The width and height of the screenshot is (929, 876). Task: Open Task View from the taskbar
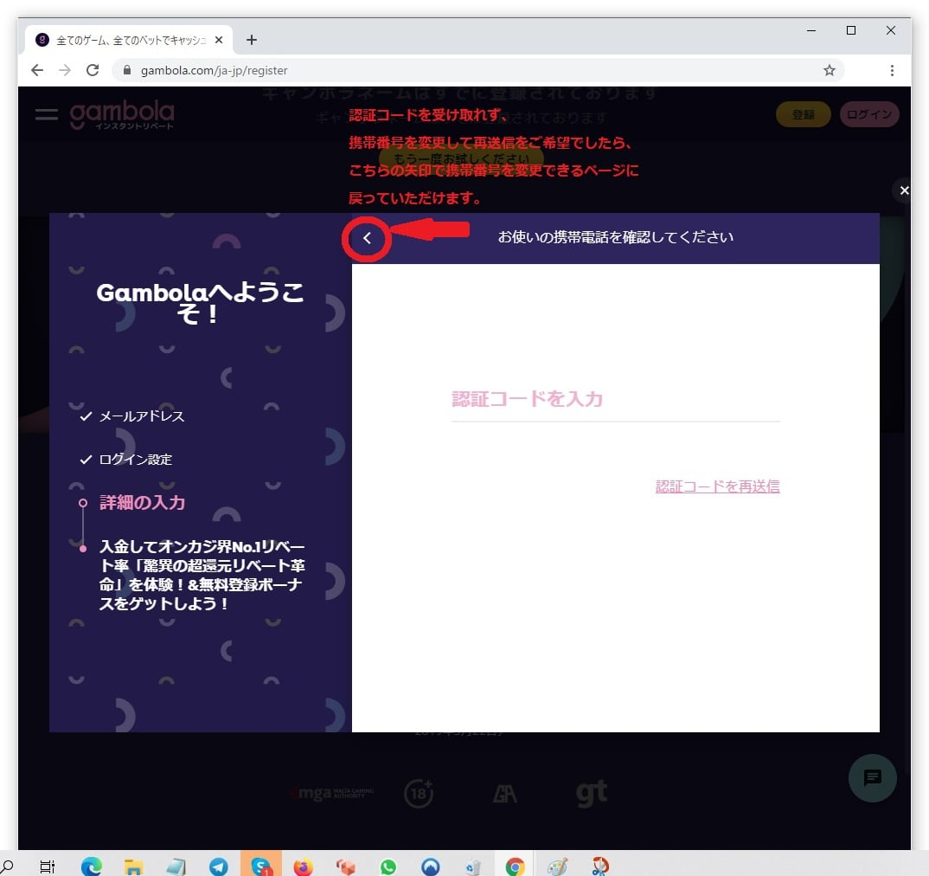click(x=47, y=866)
